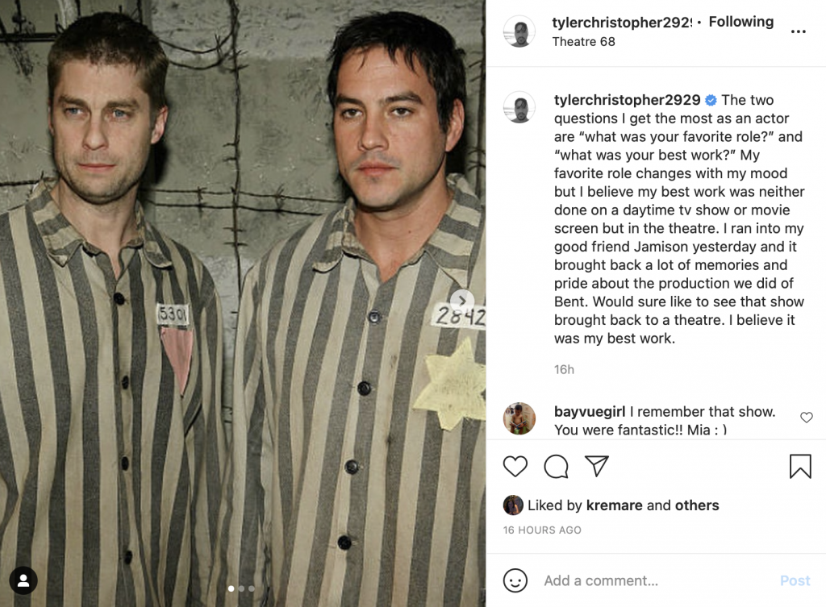Open Theatre 68 location link
The image size is (826, 607).
coord(584,42)
